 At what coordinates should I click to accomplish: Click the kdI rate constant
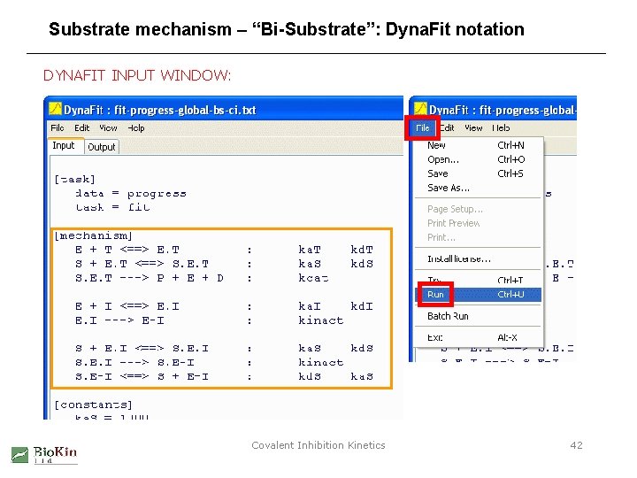(x=362, y=306)
